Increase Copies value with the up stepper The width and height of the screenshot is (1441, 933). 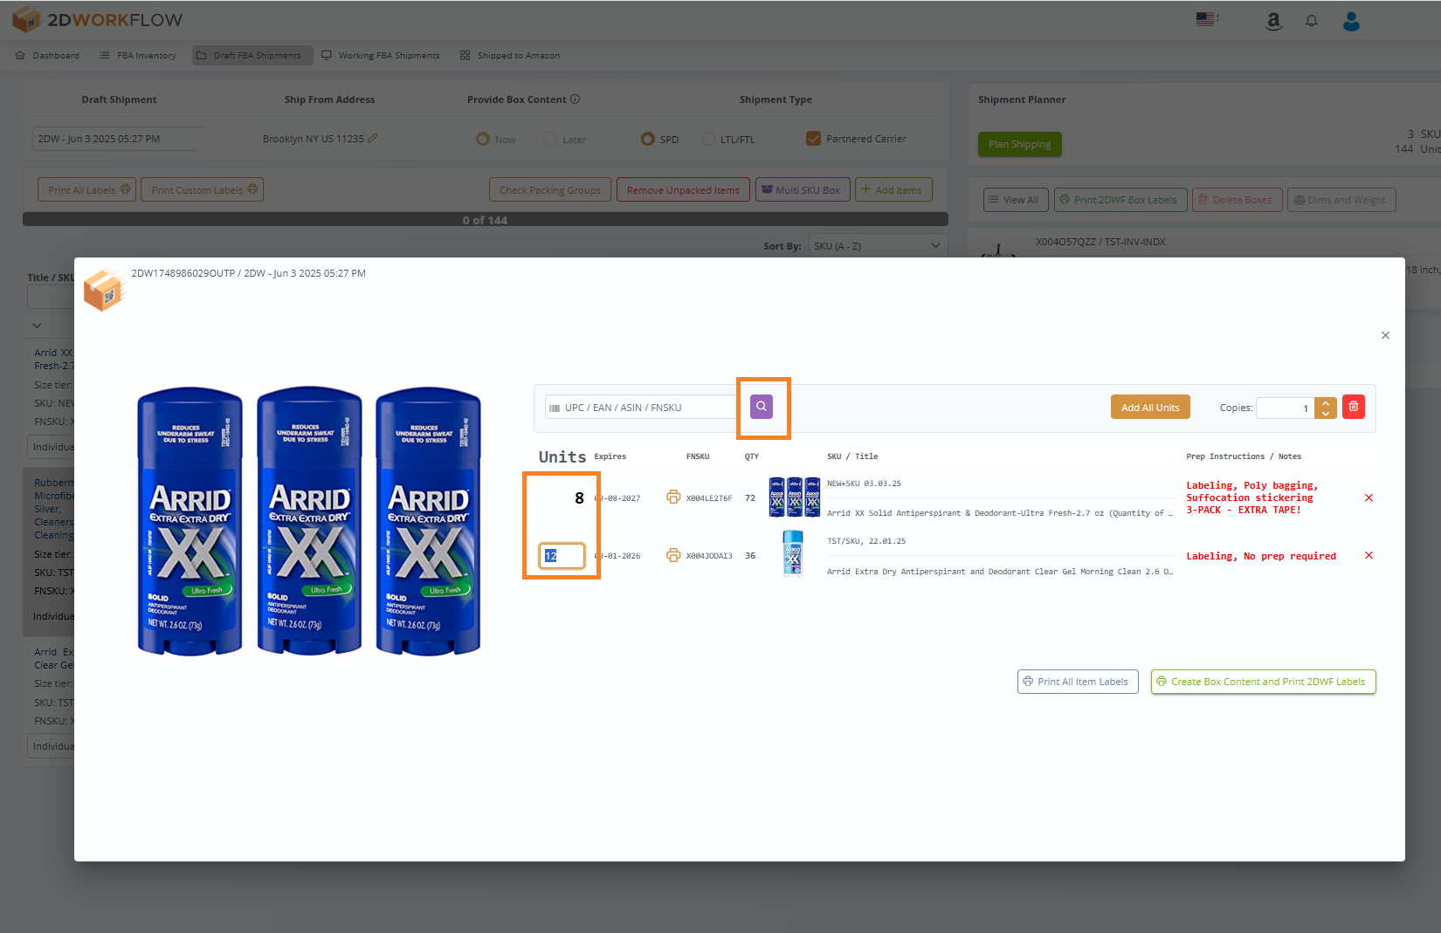pyautogui.click(x=1326, y=402)
